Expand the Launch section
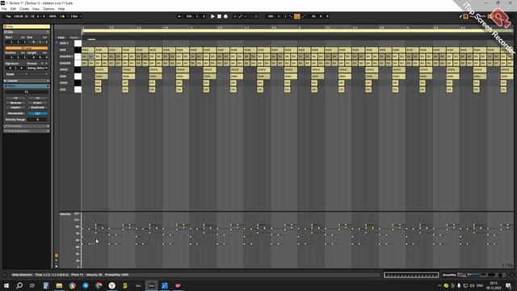Screen dimensions: 517x291 [27, 81]
